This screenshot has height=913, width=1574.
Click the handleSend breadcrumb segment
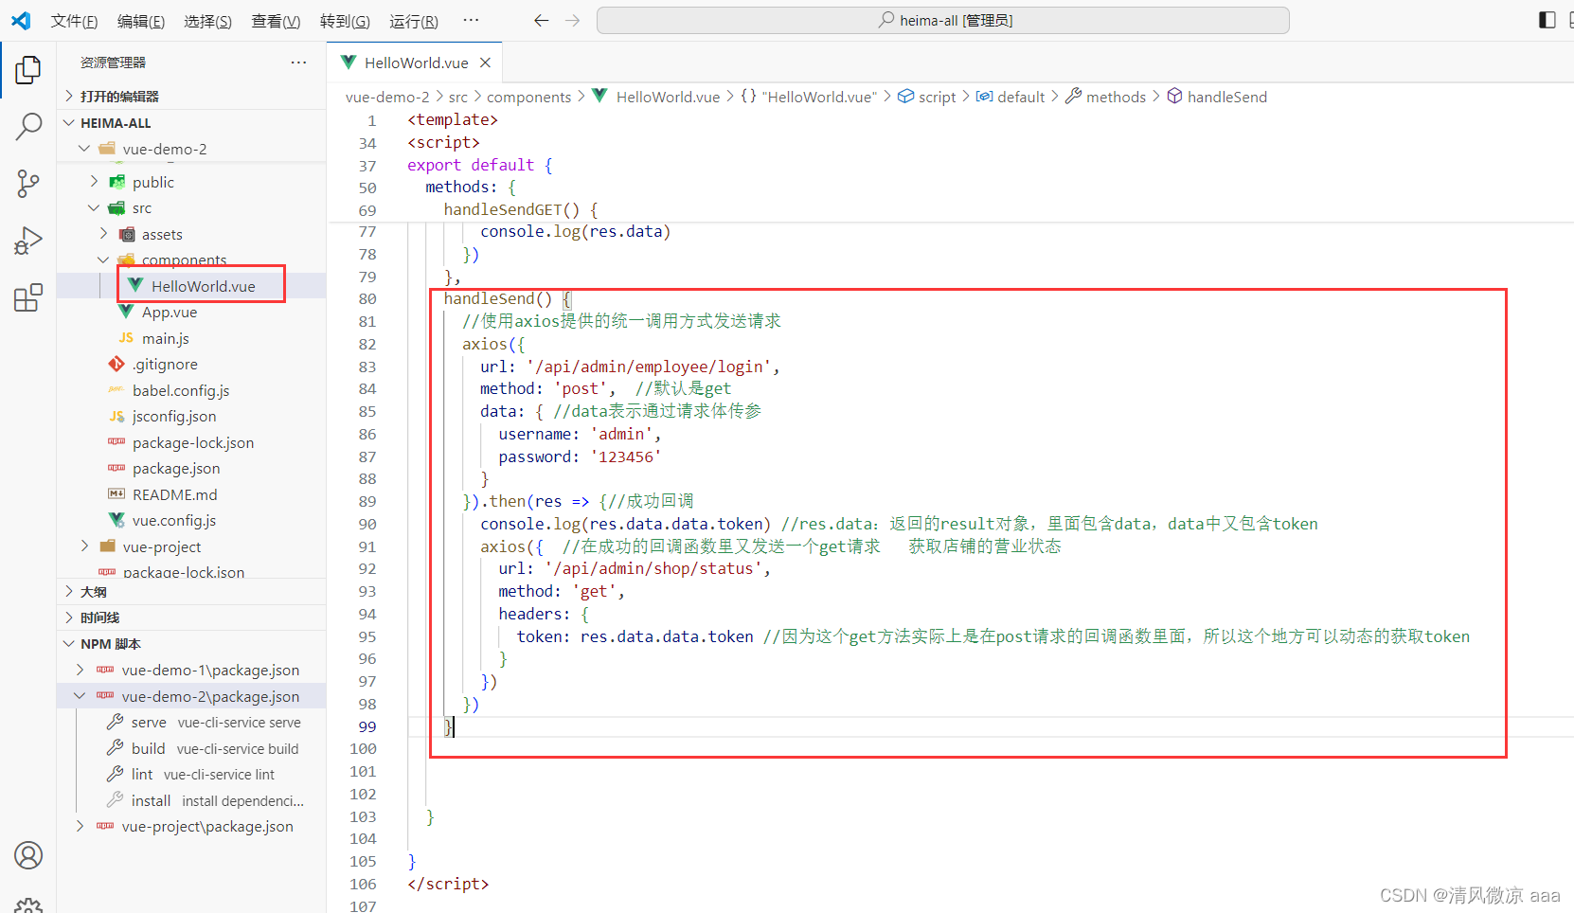pyautogui.click(x=1217, y=97)
